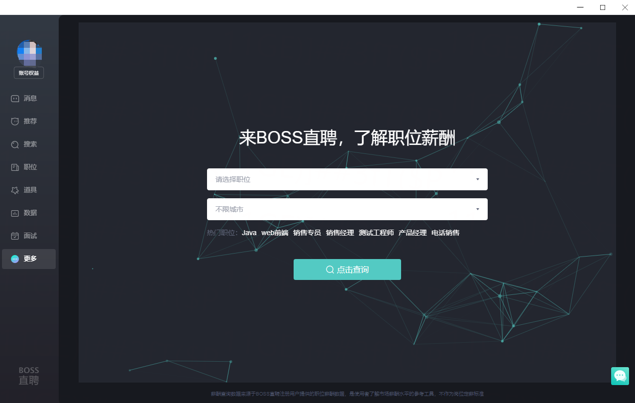
Task: Click into the 不限城市 city field
Action: coord(347,209)
